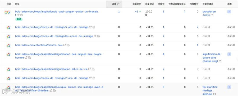Viewport: 238px width, 96px height.
Task: Open the a-quel-poignet-porter-un-bracelet URL link
Action: click(57, 13)
